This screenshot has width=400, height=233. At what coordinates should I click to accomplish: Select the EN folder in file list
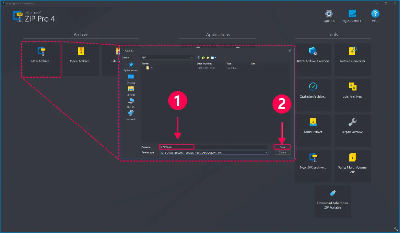point(149,68)
